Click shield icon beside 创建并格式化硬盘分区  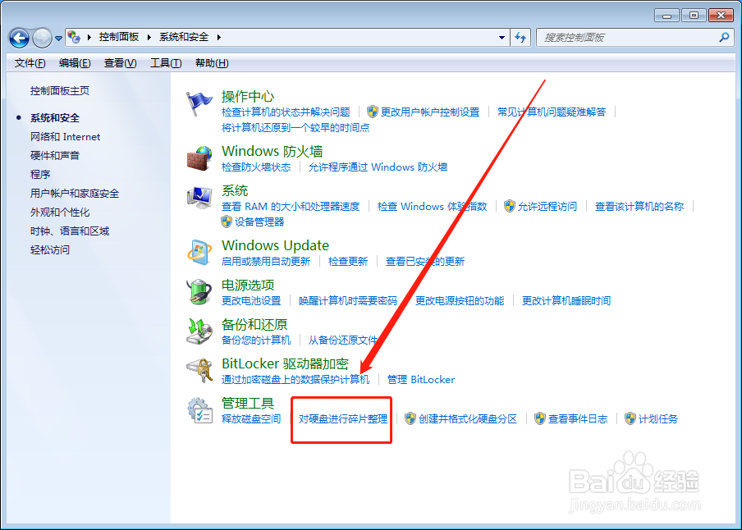[x=410, y=418]
